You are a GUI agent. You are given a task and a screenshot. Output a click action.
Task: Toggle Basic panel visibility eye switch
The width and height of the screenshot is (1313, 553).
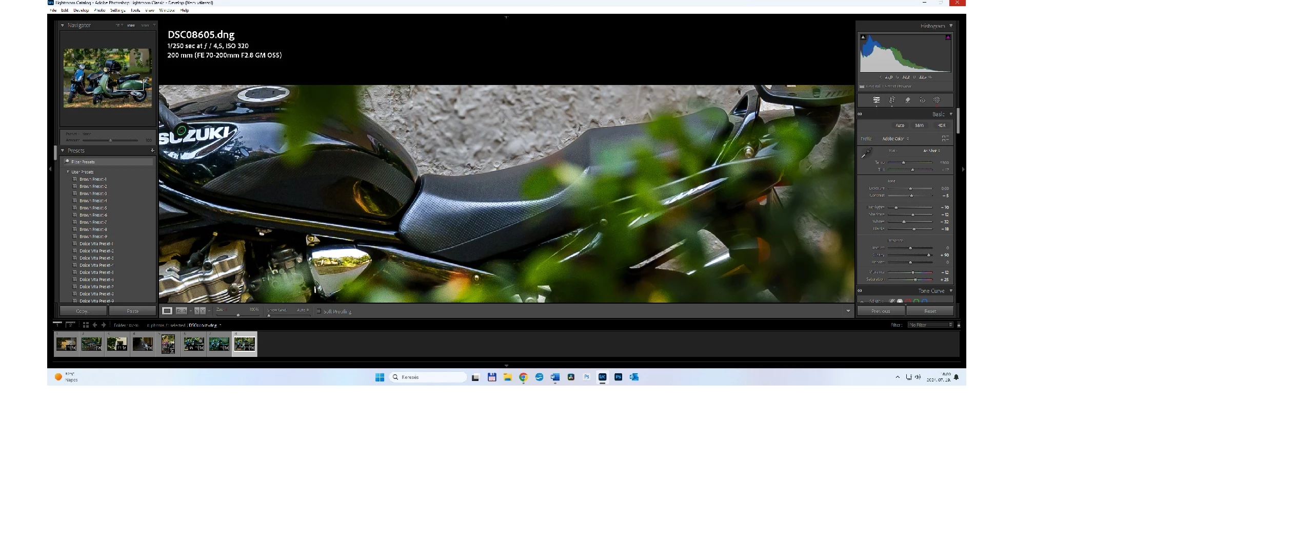click(x=860, y=114)
